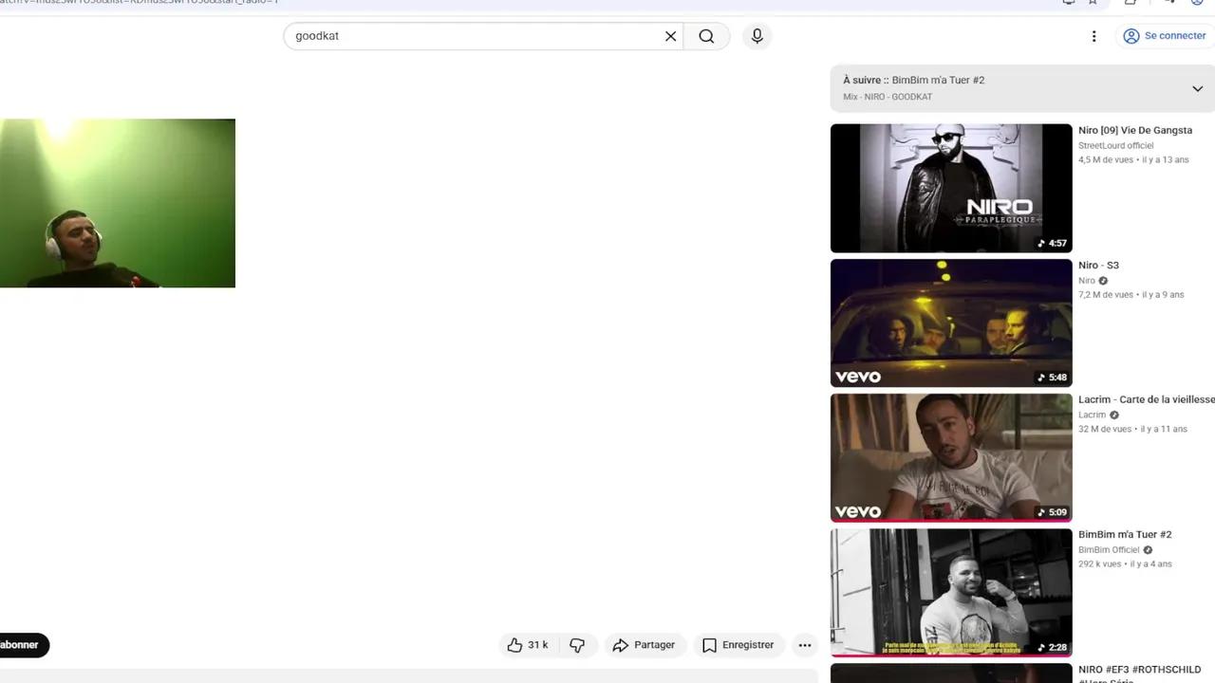Open the Niro - S3 video thumbnail
This screenshot has width=1215, height=683.
tap(951, 323)
